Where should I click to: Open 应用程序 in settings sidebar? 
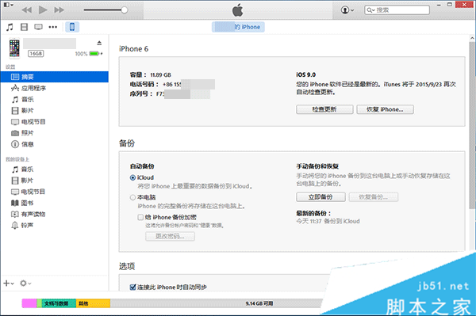(x=54, y=88)
